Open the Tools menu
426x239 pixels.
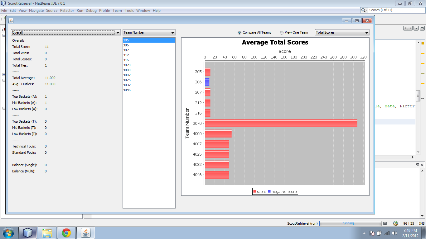coord(129,10)
